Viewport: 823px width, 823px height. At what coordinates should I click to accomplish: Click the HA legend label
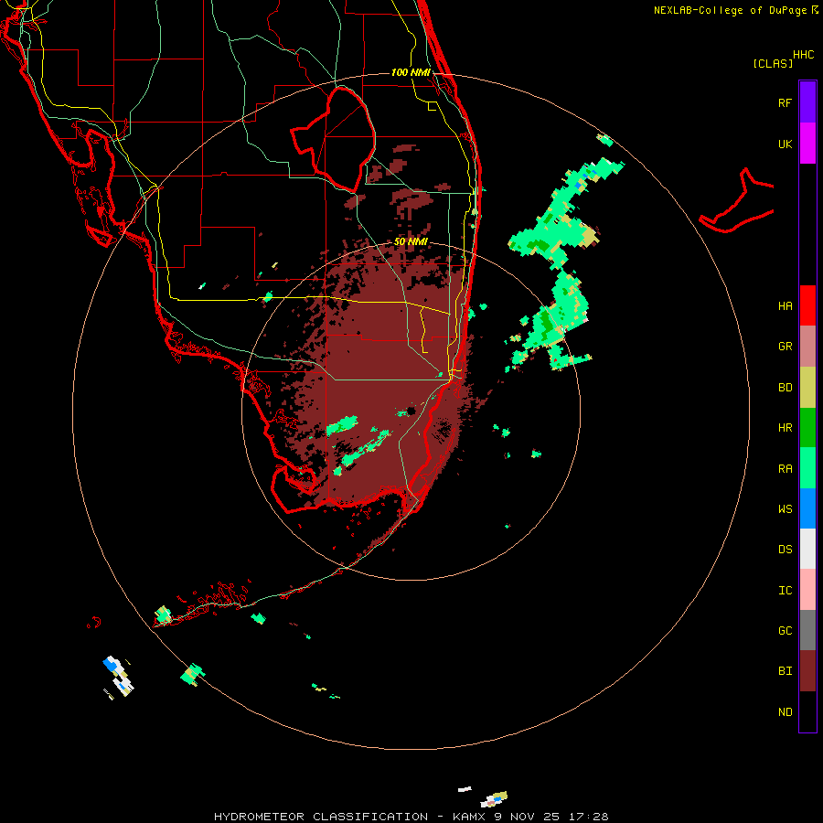pos(785,306)
